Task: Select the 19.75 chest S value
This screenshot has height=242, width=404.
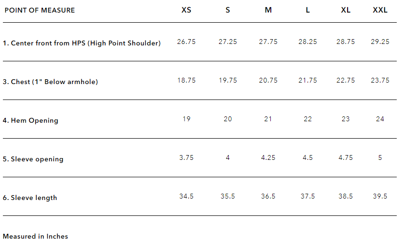Action: point(228,80)
